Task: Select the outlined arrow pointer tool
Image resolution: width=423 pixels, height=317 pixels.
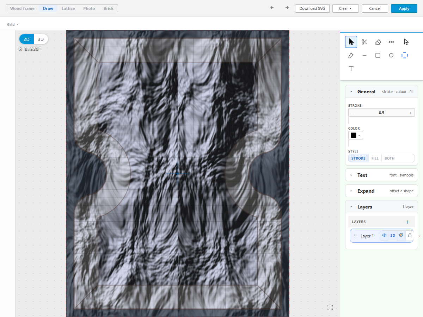Action: (406, 42)
